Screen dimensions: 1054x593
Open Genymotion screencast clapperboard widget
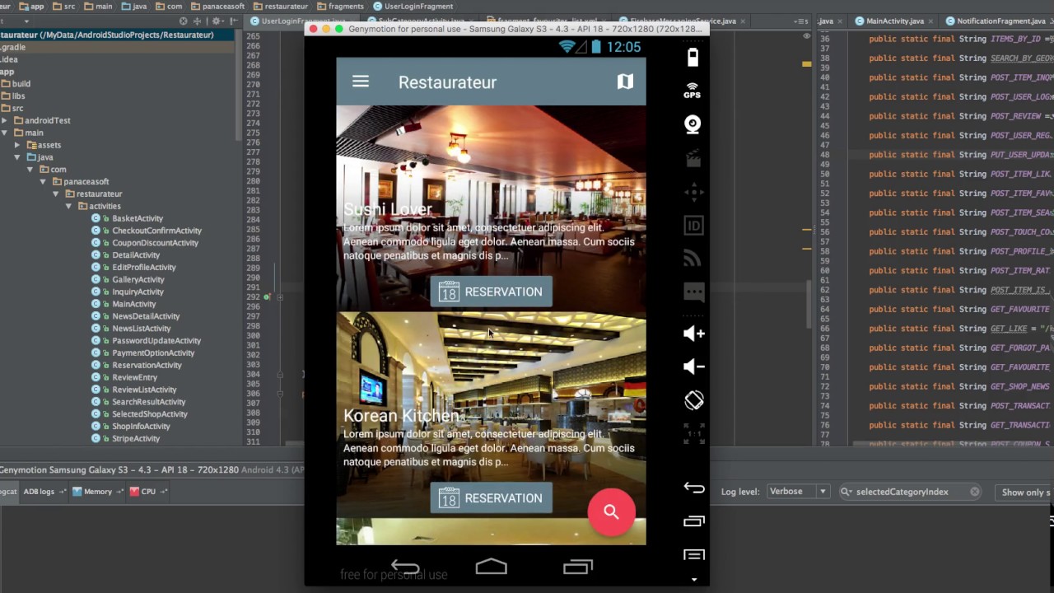[x=693, y=158]
